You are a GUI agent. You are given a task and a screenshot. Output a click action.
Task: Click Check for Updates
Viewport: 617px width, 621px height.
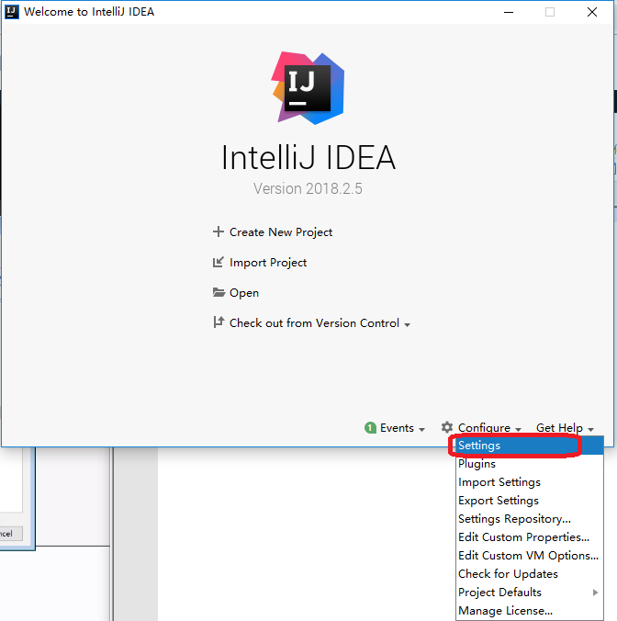[x=530, y=574]
